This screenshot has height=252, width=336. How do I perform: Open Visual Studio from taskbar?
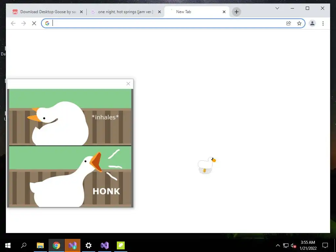pos(105,245)
